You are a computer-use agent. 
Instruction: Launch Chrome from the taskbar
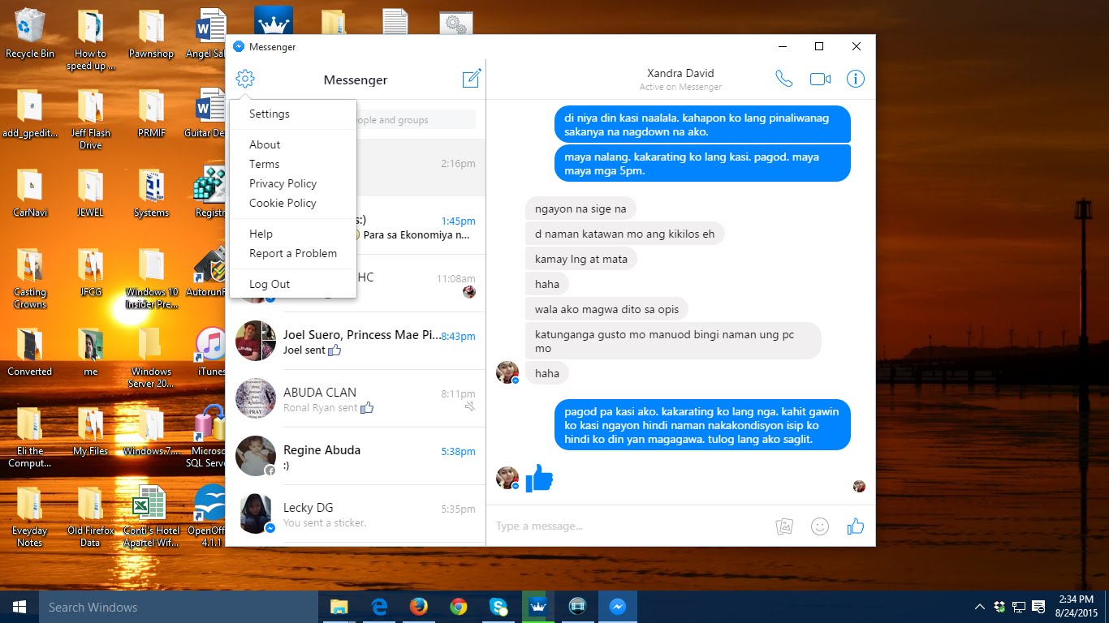459,606
